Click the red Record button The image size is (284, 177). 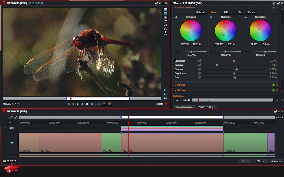click(166, 104)
